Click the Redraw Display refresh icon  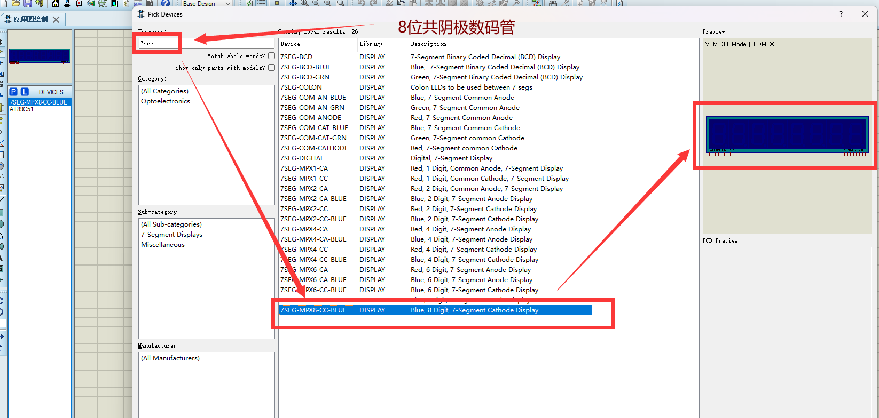[249, 3]
